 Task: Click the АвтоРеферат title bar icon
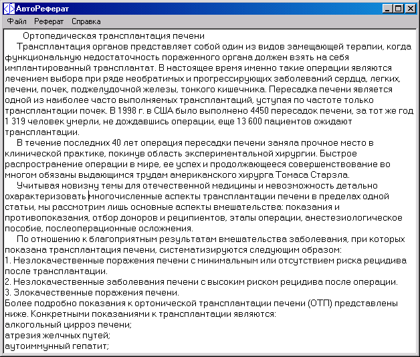[x=9, y=9]
